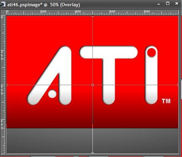Click the TM trademark symbol

coord(166,101)
